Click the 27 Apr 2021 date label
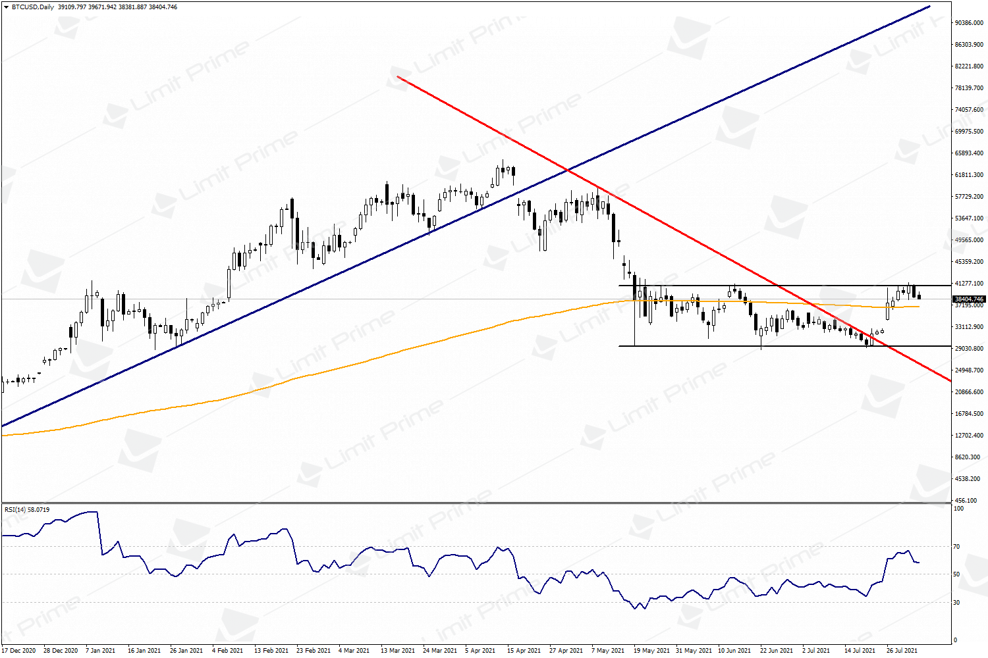Screen dimensions: 988x658 coord(566,651)
